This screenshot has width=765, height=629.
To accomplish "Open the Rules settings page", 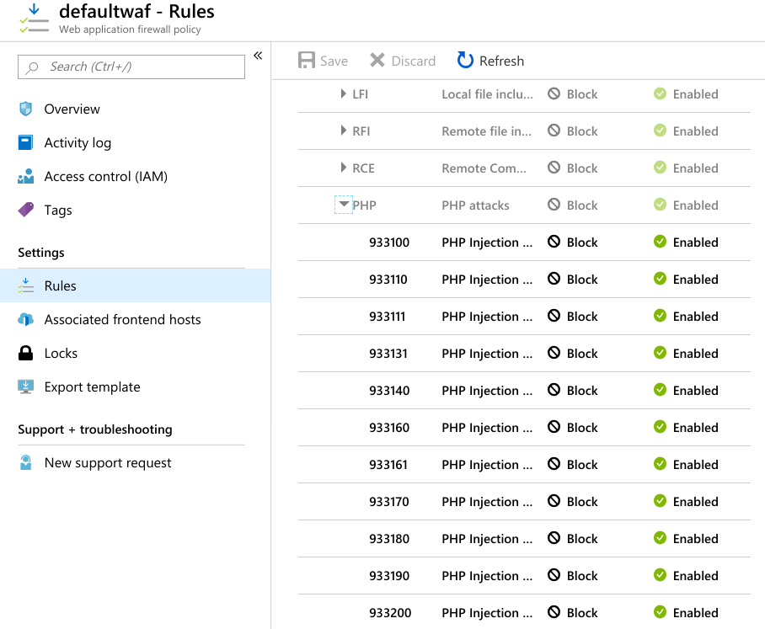I will tap(61, 285).
